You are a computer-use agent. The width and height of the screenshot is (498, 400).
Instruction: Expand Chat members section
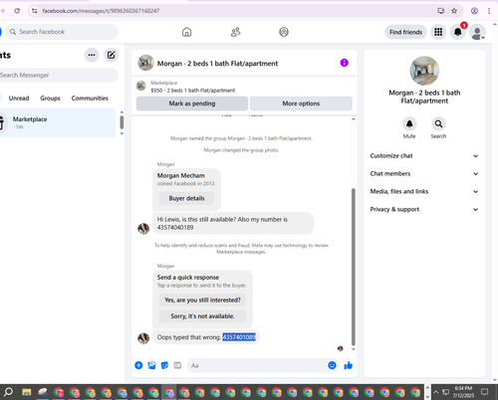[x=424, y=174]
